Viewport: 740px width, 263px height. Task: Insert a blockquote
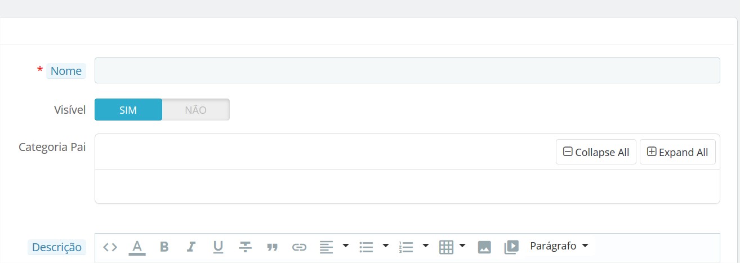(x=272, y=247)
